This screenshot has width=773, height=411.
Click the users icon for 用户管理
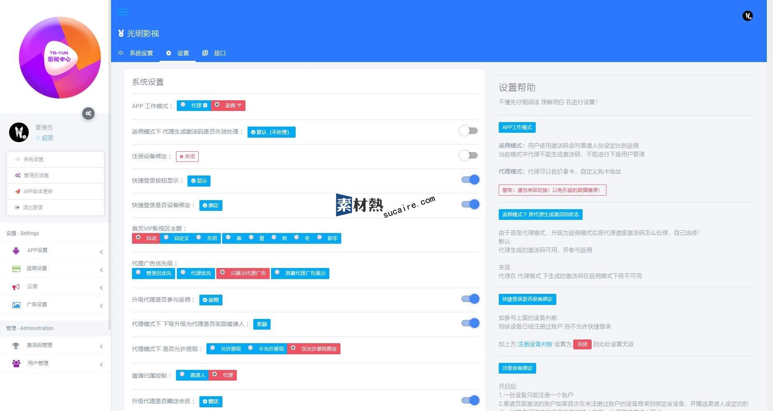(16, 364)
